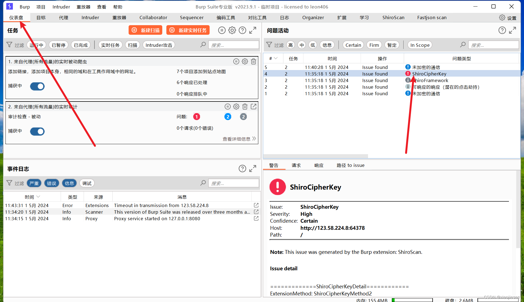Open help icon in Issue activity panel
The height and width of the screenshot is (302, 524).
(502, 30)
